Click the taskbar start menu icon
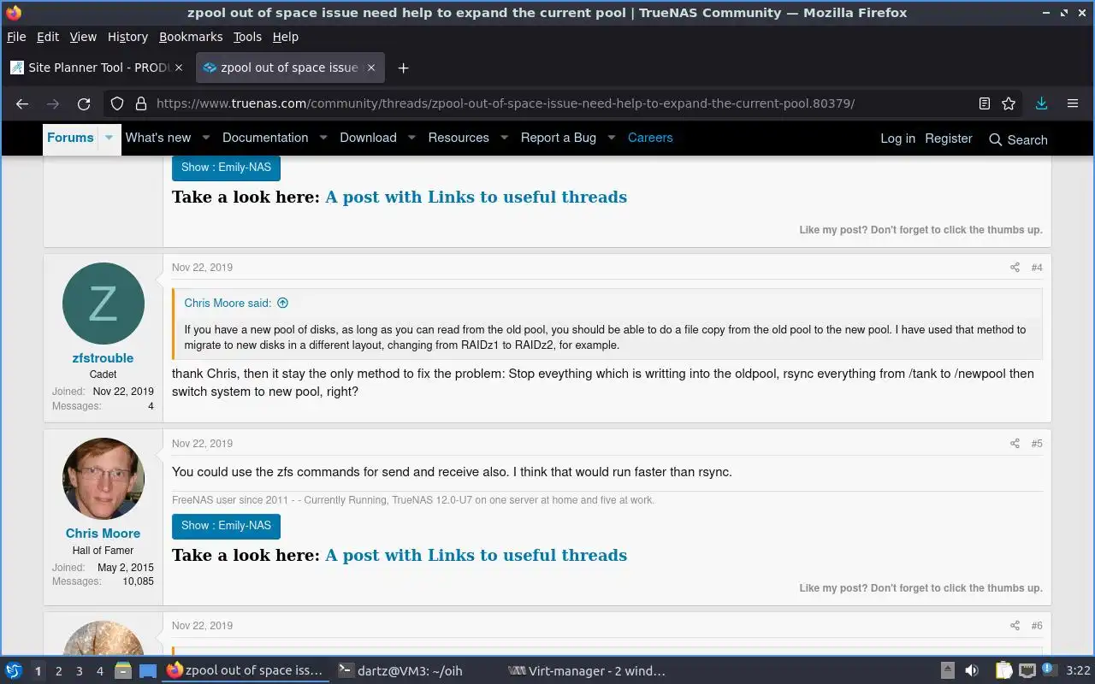Image resolution: width=1095 pixels, height=684 pixels. pos(14,671)
